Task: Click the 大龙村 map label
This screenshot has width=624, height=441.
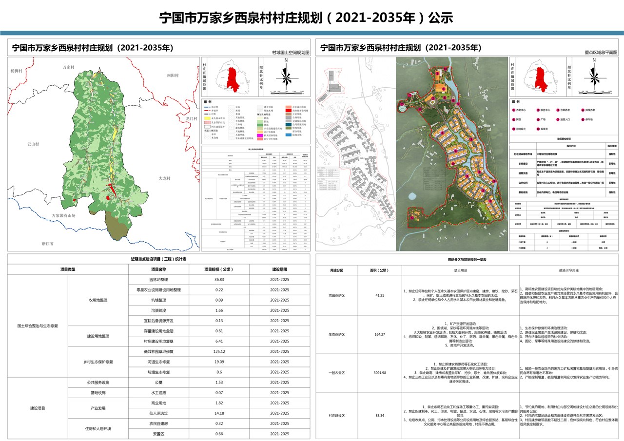Action: (164, 179)
